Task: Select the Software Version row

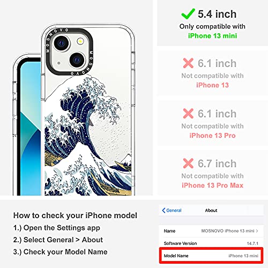Action: (211, 243)
